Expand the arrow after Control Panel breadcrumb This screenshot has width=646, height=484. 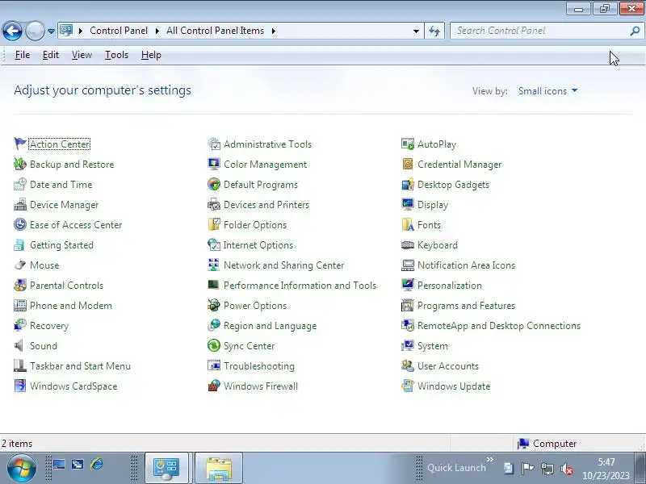(x=157, y=31)
